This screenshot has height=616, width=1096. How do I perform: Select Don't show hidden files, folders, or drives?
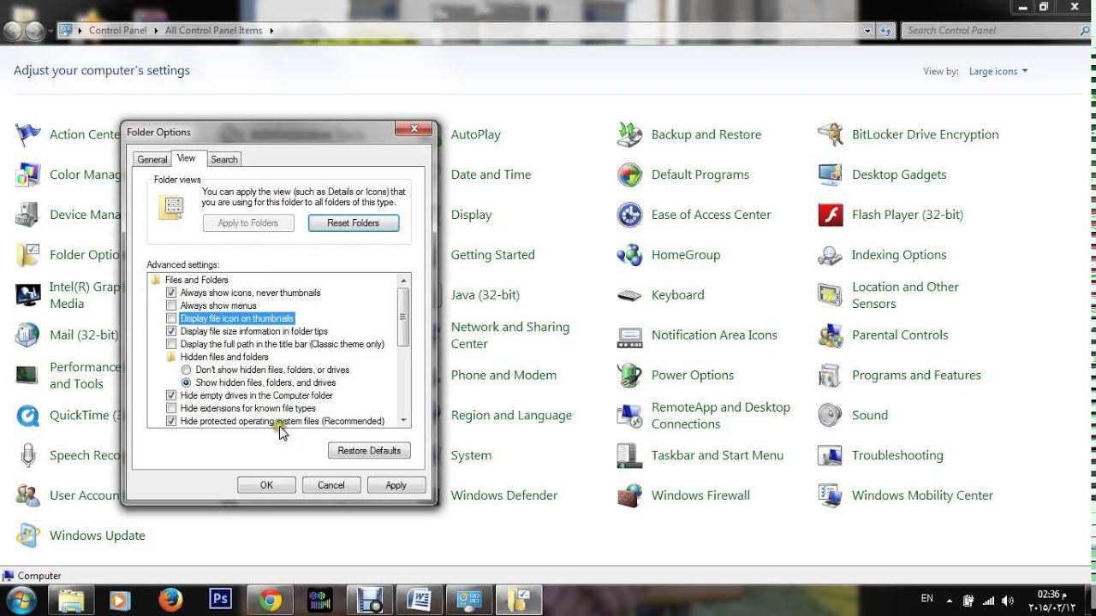pyautogui.click(x=186, y=370)
